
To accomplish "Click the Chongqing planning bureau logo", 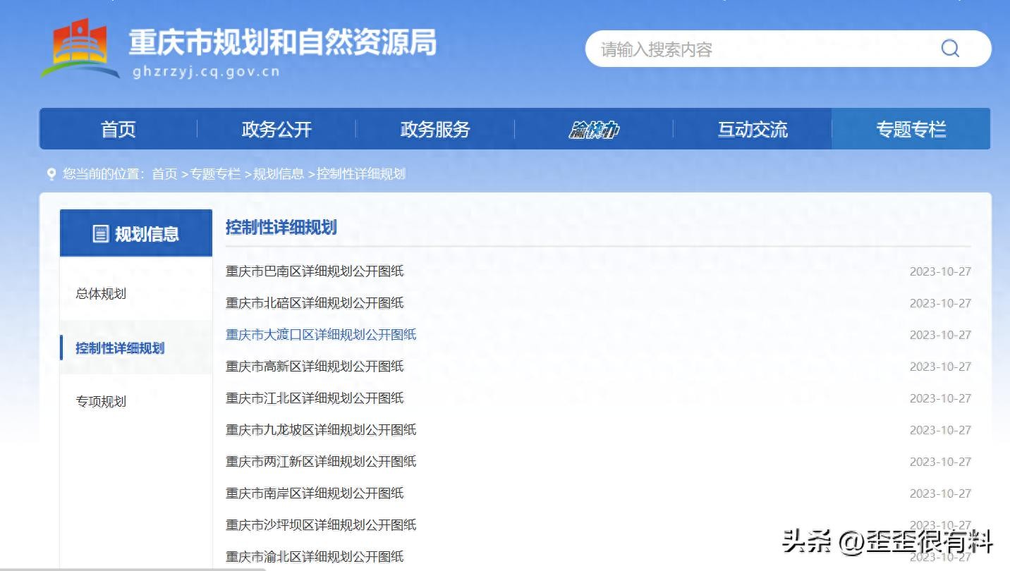I will point(80,48).
